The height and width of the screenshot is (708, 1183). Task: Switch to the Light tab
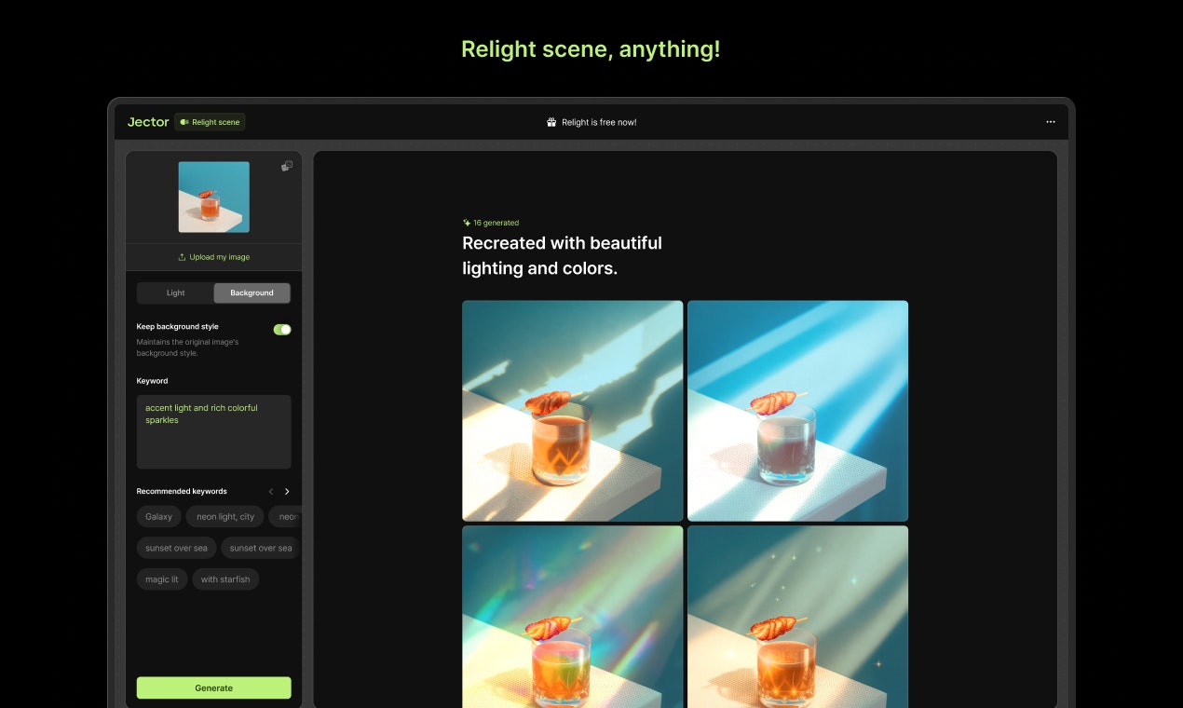176,293
